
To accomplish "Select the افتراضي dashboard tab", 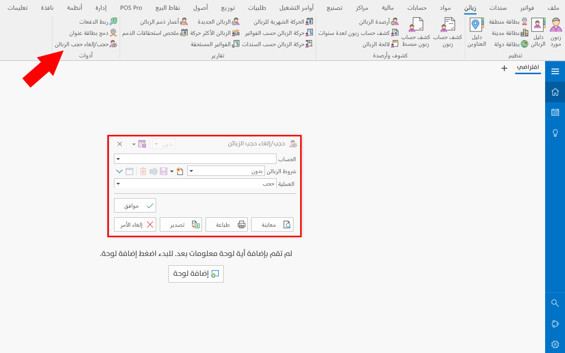I will pos(528,68).
